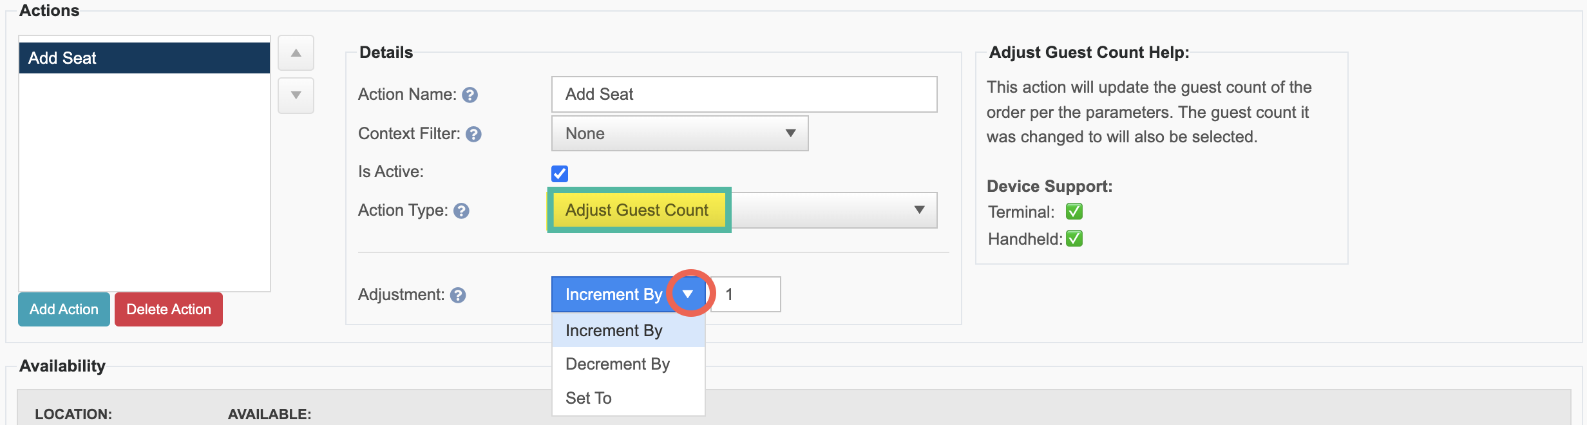Open the Context Filter None dropdown

(679, 133)
